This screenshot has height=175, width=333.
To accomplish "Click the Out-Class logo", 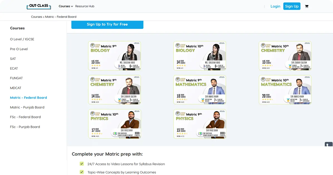I will pos(39,6).
